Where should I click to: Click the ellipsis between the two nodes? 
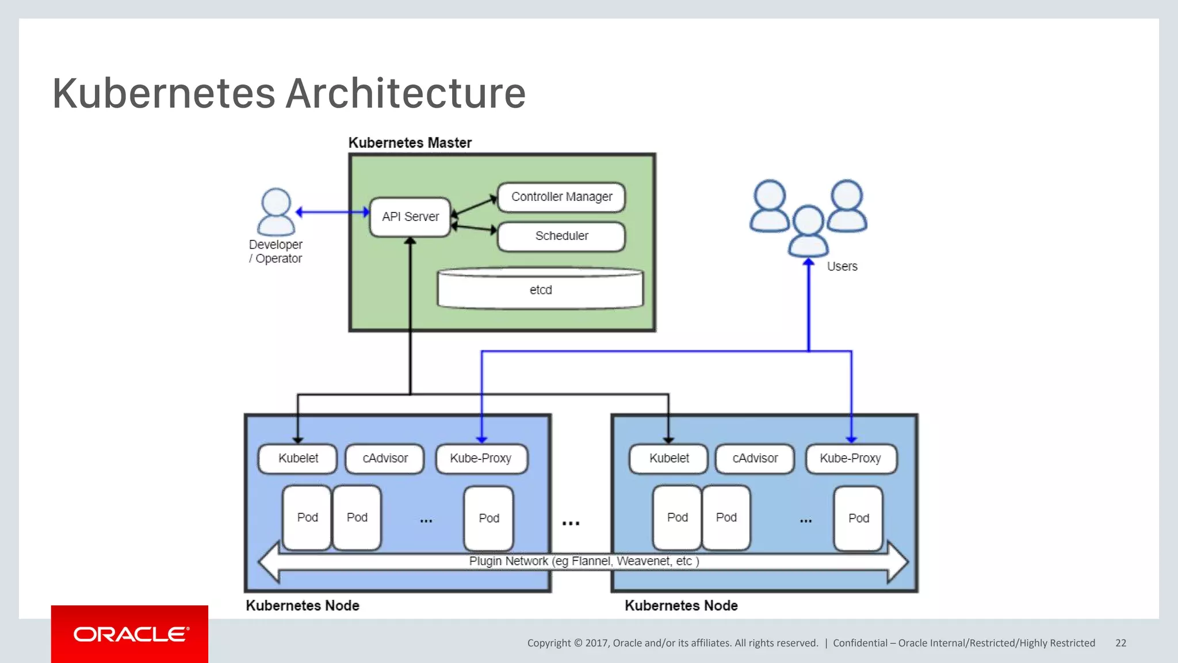coord(571,523)
